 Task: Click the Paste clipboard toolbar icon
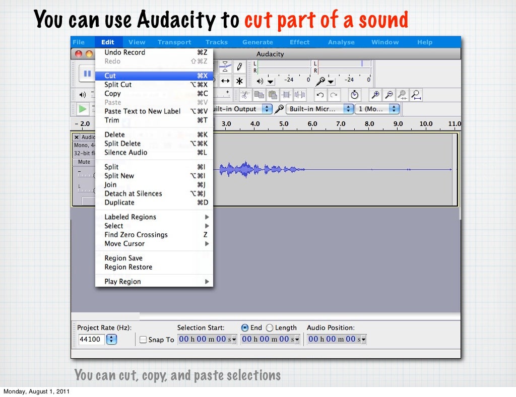tap(273, 95)
